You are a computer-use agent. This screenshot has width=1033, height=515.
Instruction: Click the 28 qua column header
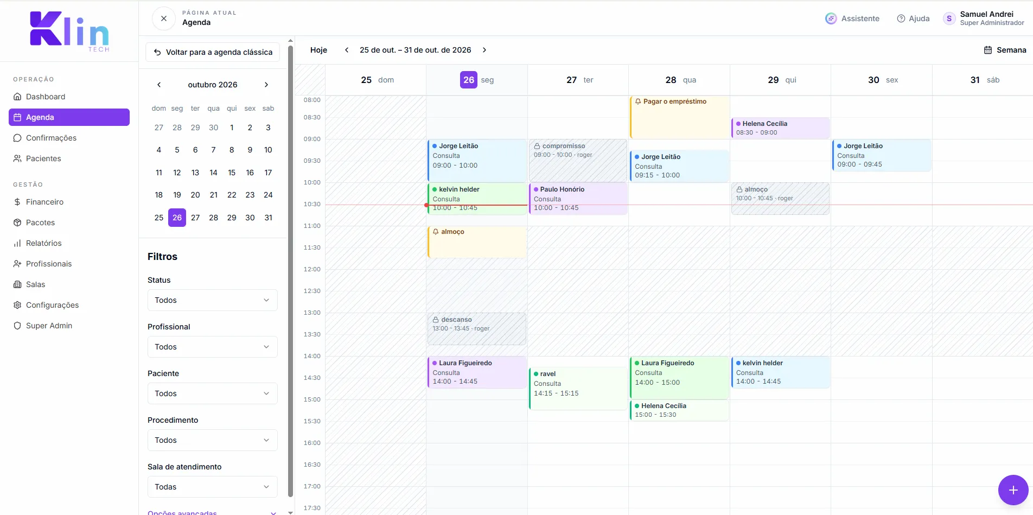(679, 80)
